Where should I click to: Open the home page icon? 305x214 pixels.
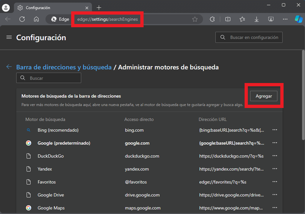pyautogui.click(x=36, y=19)
